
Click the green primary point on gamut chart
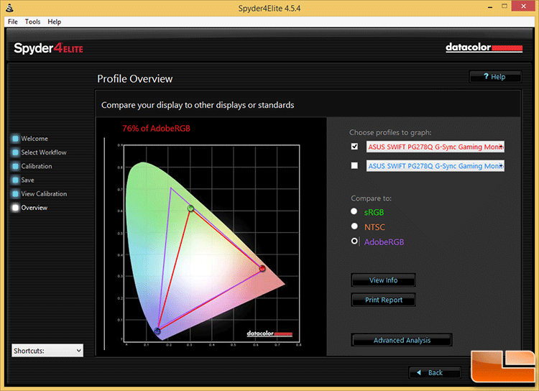(x=190, y=208)
